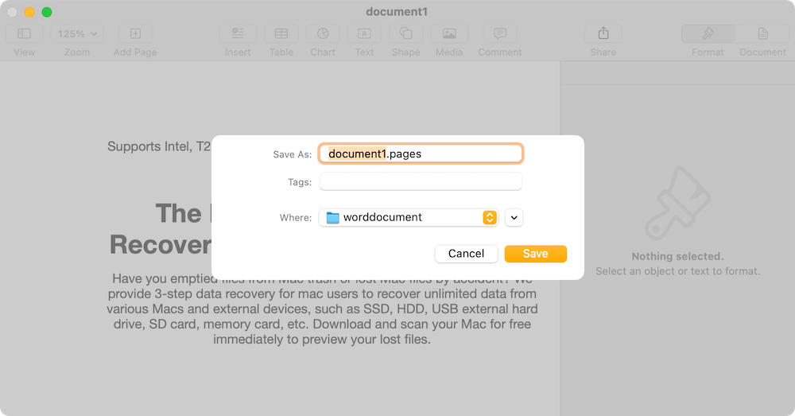
Task: Expand the save dialog with chevron button
Action: 514,218
